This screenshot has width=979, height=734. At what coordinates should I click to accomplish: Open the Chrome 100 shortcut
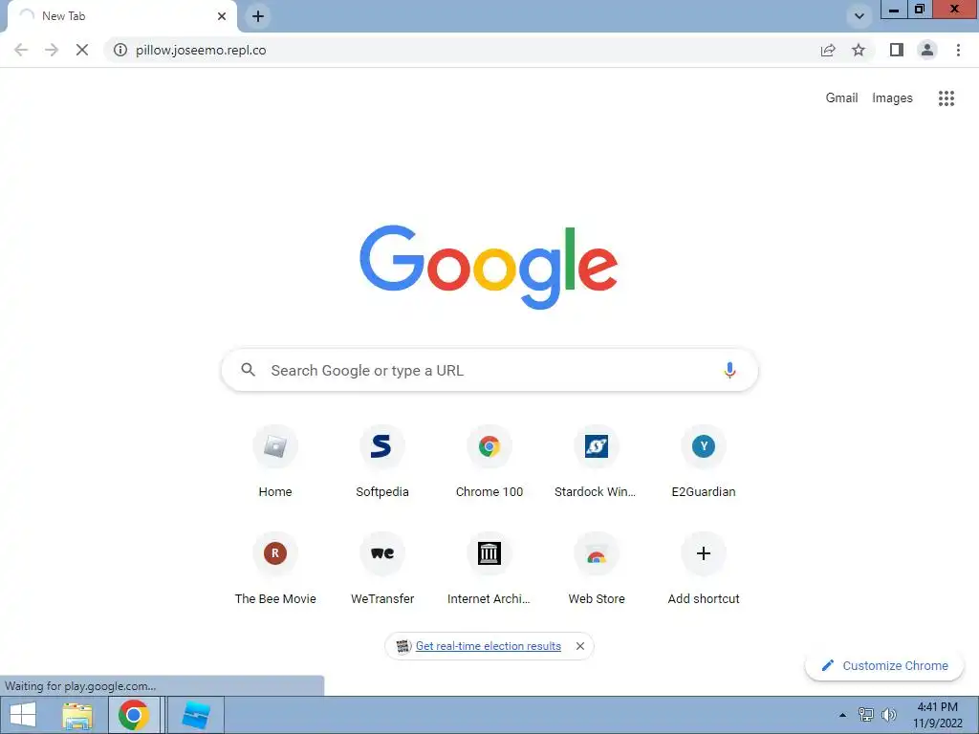tap(489, 463)
